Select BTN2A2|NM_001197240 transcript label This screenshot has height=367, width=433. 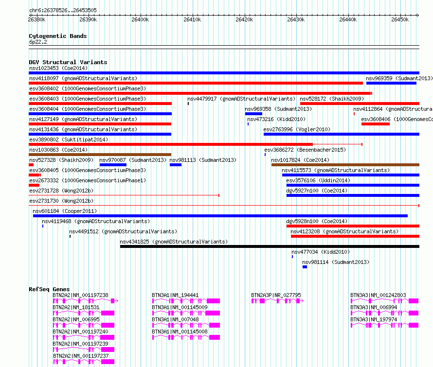click(x=80, y=332)
